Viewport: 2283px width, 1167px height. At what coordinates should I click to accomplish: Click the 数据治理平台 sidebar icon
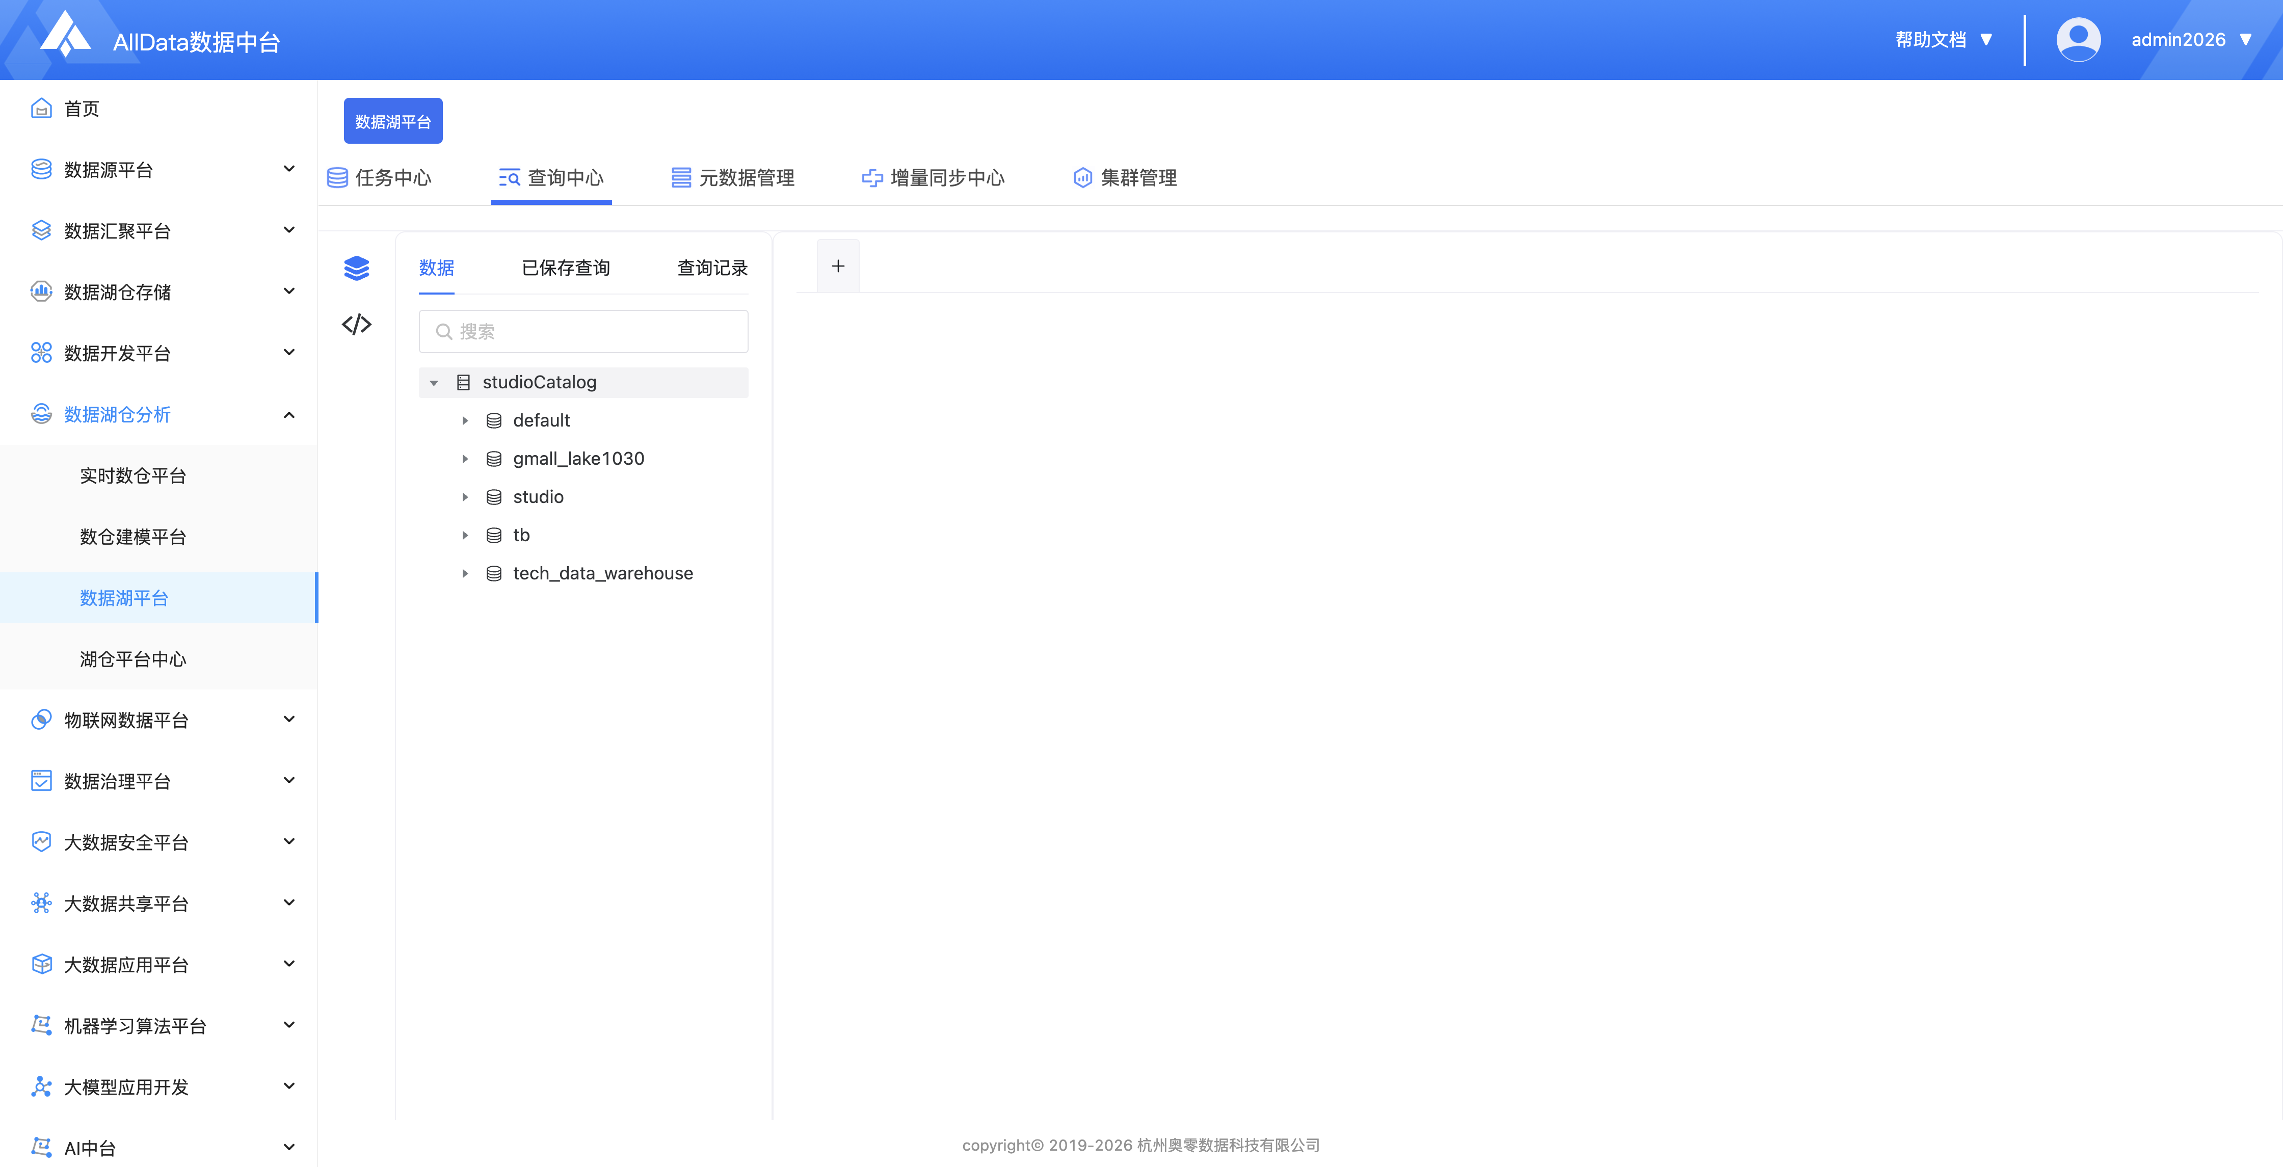point(41,781)
